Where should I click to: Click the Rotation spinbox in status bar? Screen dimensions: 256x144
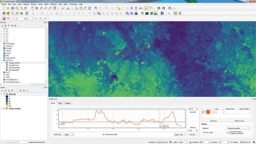pyautogui.click(x=224, y=142)
